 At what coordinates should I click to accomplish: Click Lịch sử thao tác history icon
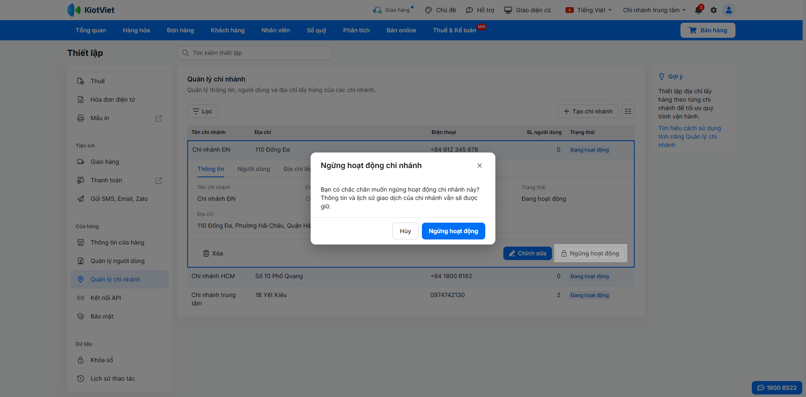[81, 379]
